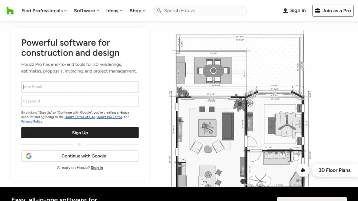This screenshot has width=358, height=201.
Task: Click Sign In in the header
Action: coord(294,11)
